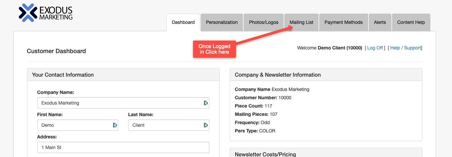Click the Company & Newsletter Information header
This screenshot has width=452, height=157.
[x=326, y=75]
